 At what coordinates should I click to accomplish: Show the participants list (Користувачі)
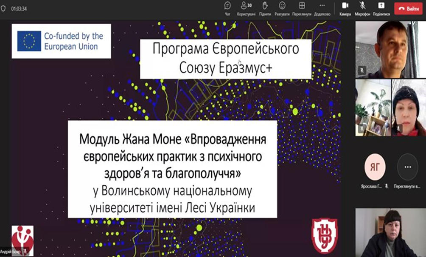[x=246, y=8]
